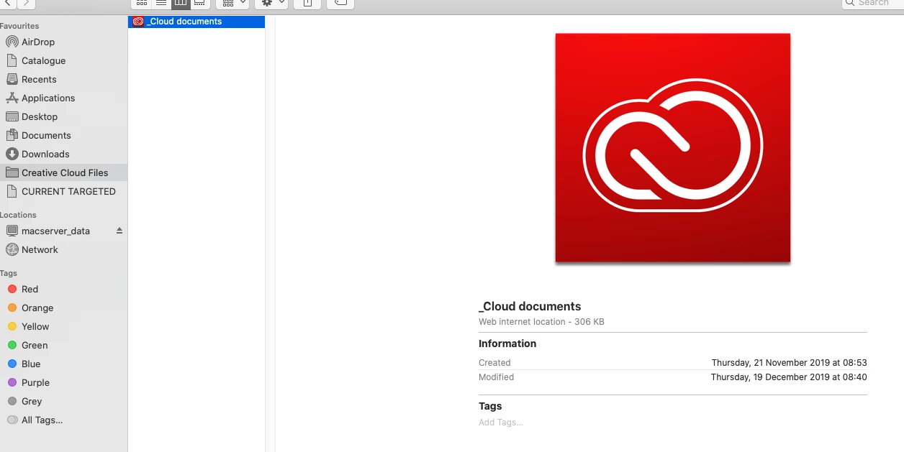This screenshot has height=452, width=904.
Task: Click the Creative Cloud preview thumbnail
Action: pyautogui.click(x=672, y=148)
